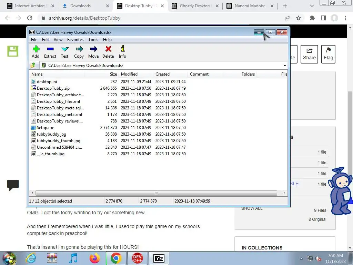The image size is (353, 265).
Task: Open the Favorites menu
Action: (x=75, y=40)
